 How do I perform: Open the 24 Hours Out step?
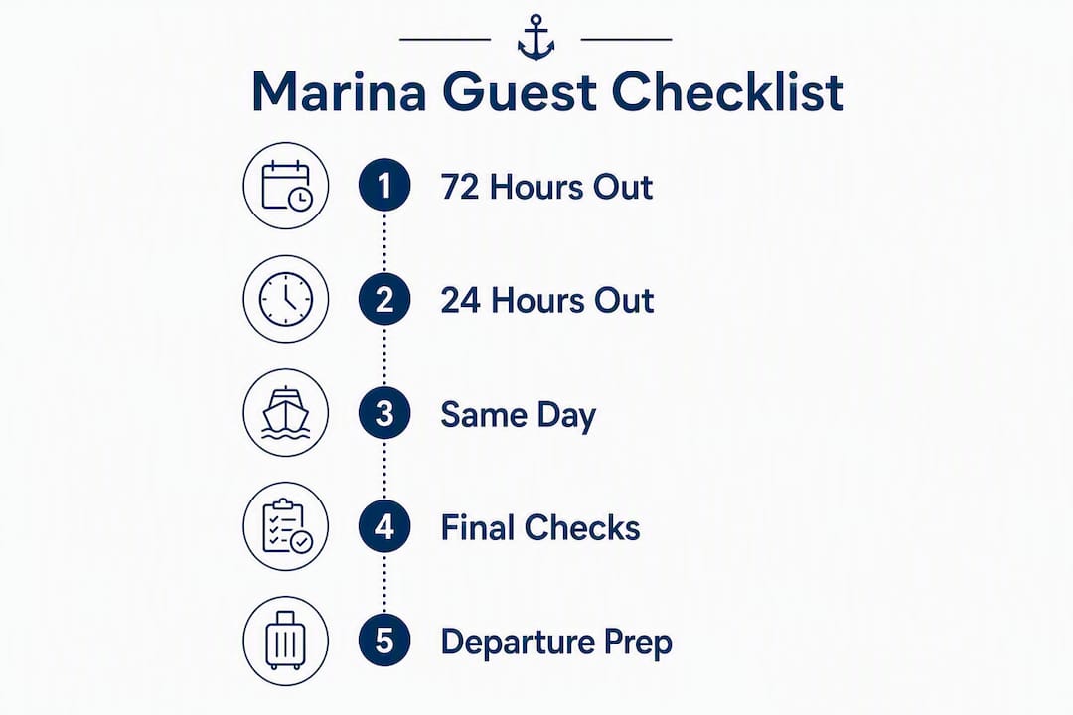coord(547,300)
